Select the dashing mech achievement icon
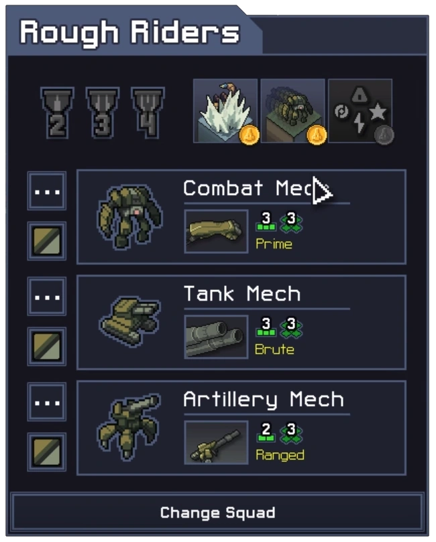 click(x=292, y=111)
